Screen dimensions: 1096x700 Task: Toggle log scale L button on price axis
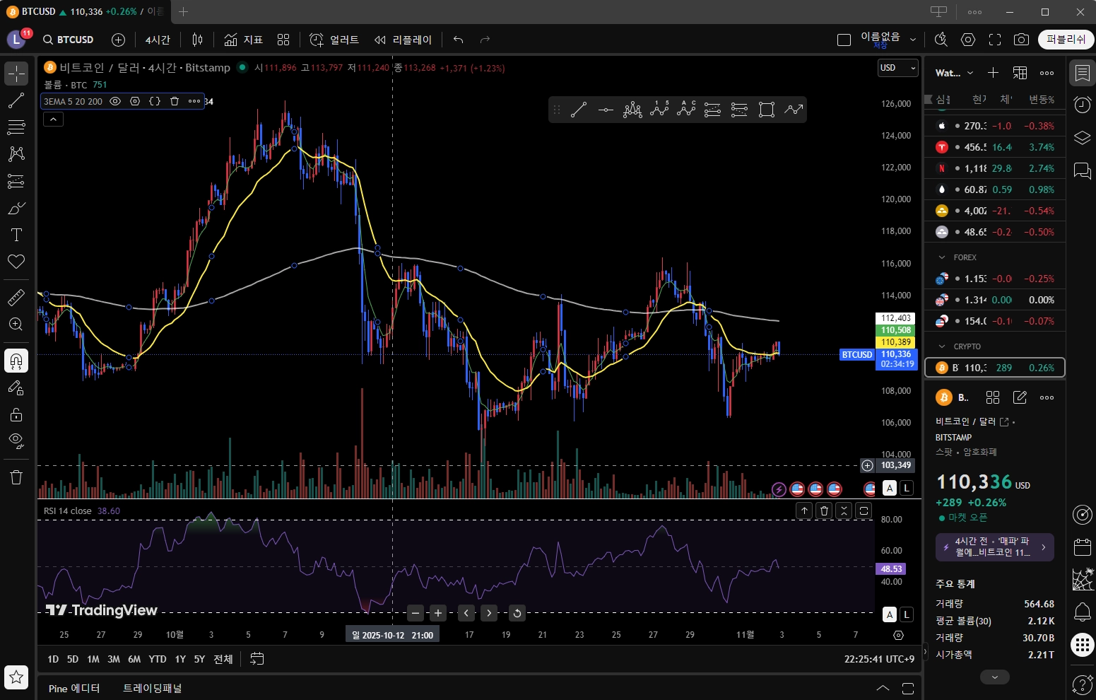(907, 488)
